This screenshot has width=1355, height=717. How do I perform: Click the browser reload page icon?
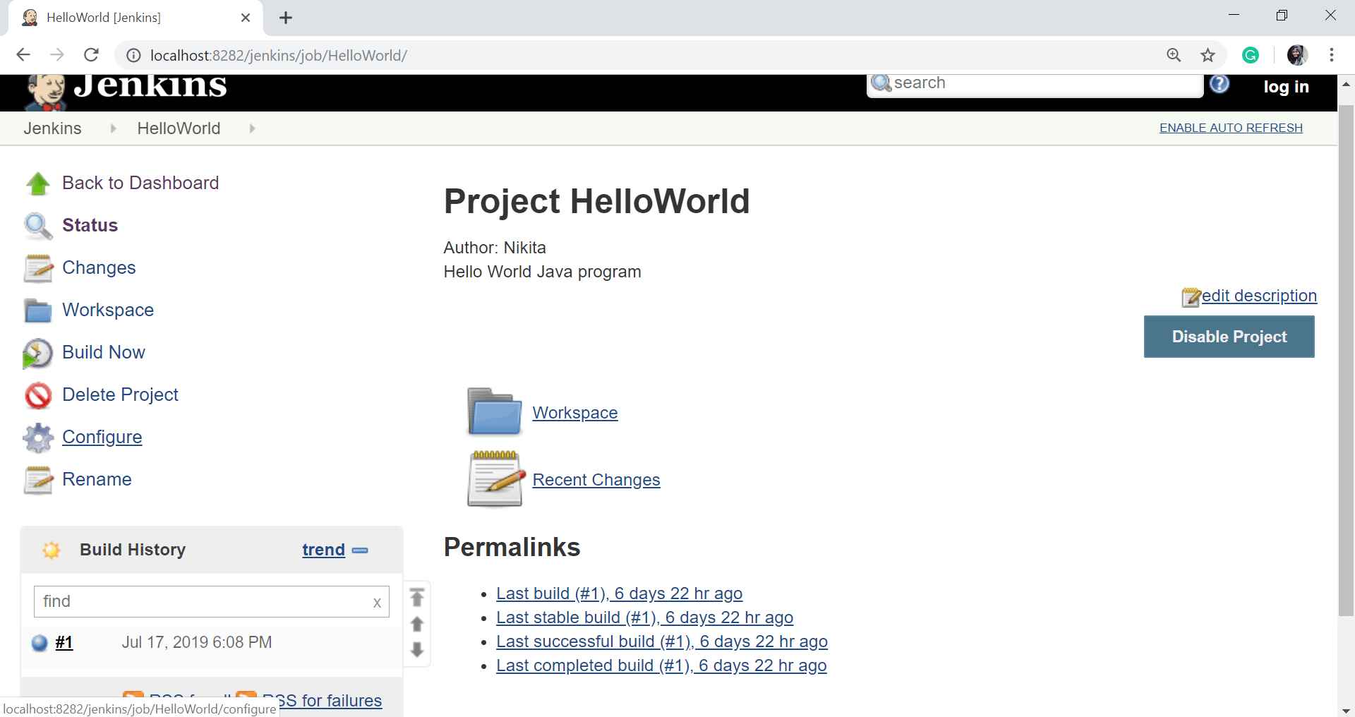click(91, 55)
